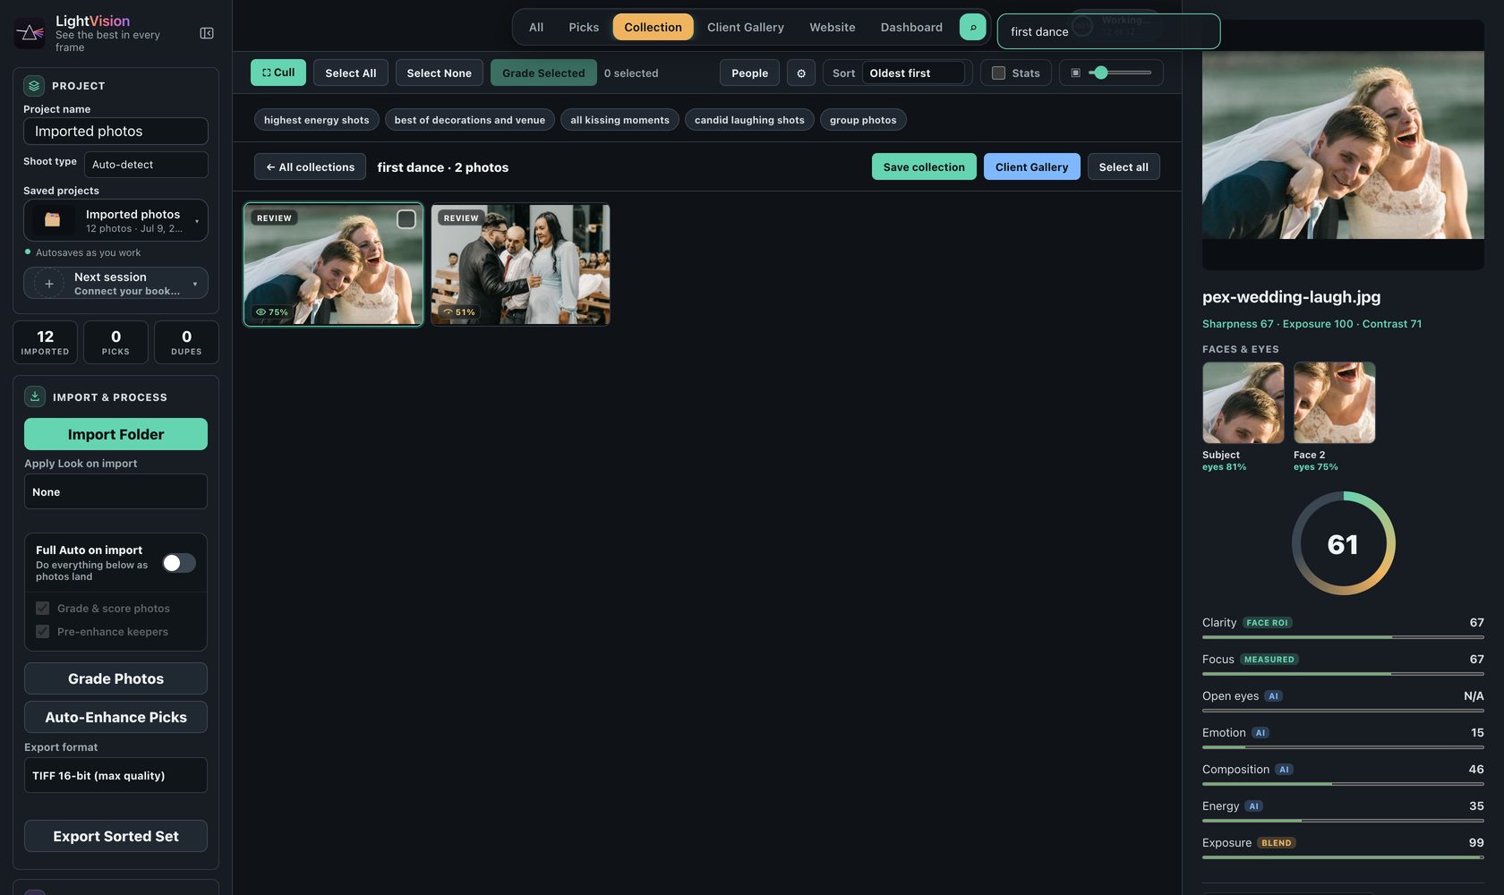Expand the Next session dropdown
The image size is (1504, 895).
coord(115,284)
